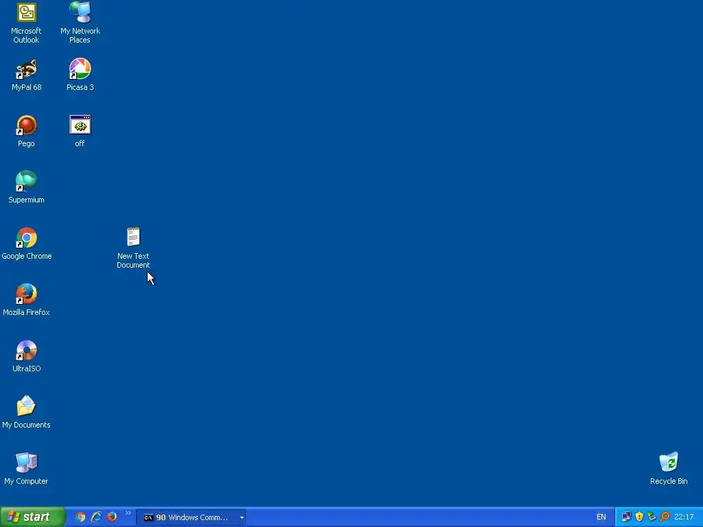Expand hidden Quick Launch items chevron
Screen dimensions: 703x527
128,513
